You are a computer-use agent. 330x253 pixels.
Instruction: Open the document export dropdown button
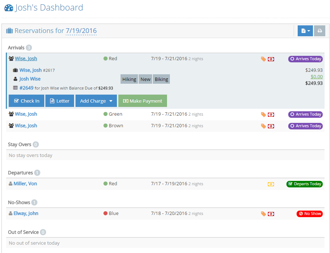pyautogui.click(x=305, y=31)
